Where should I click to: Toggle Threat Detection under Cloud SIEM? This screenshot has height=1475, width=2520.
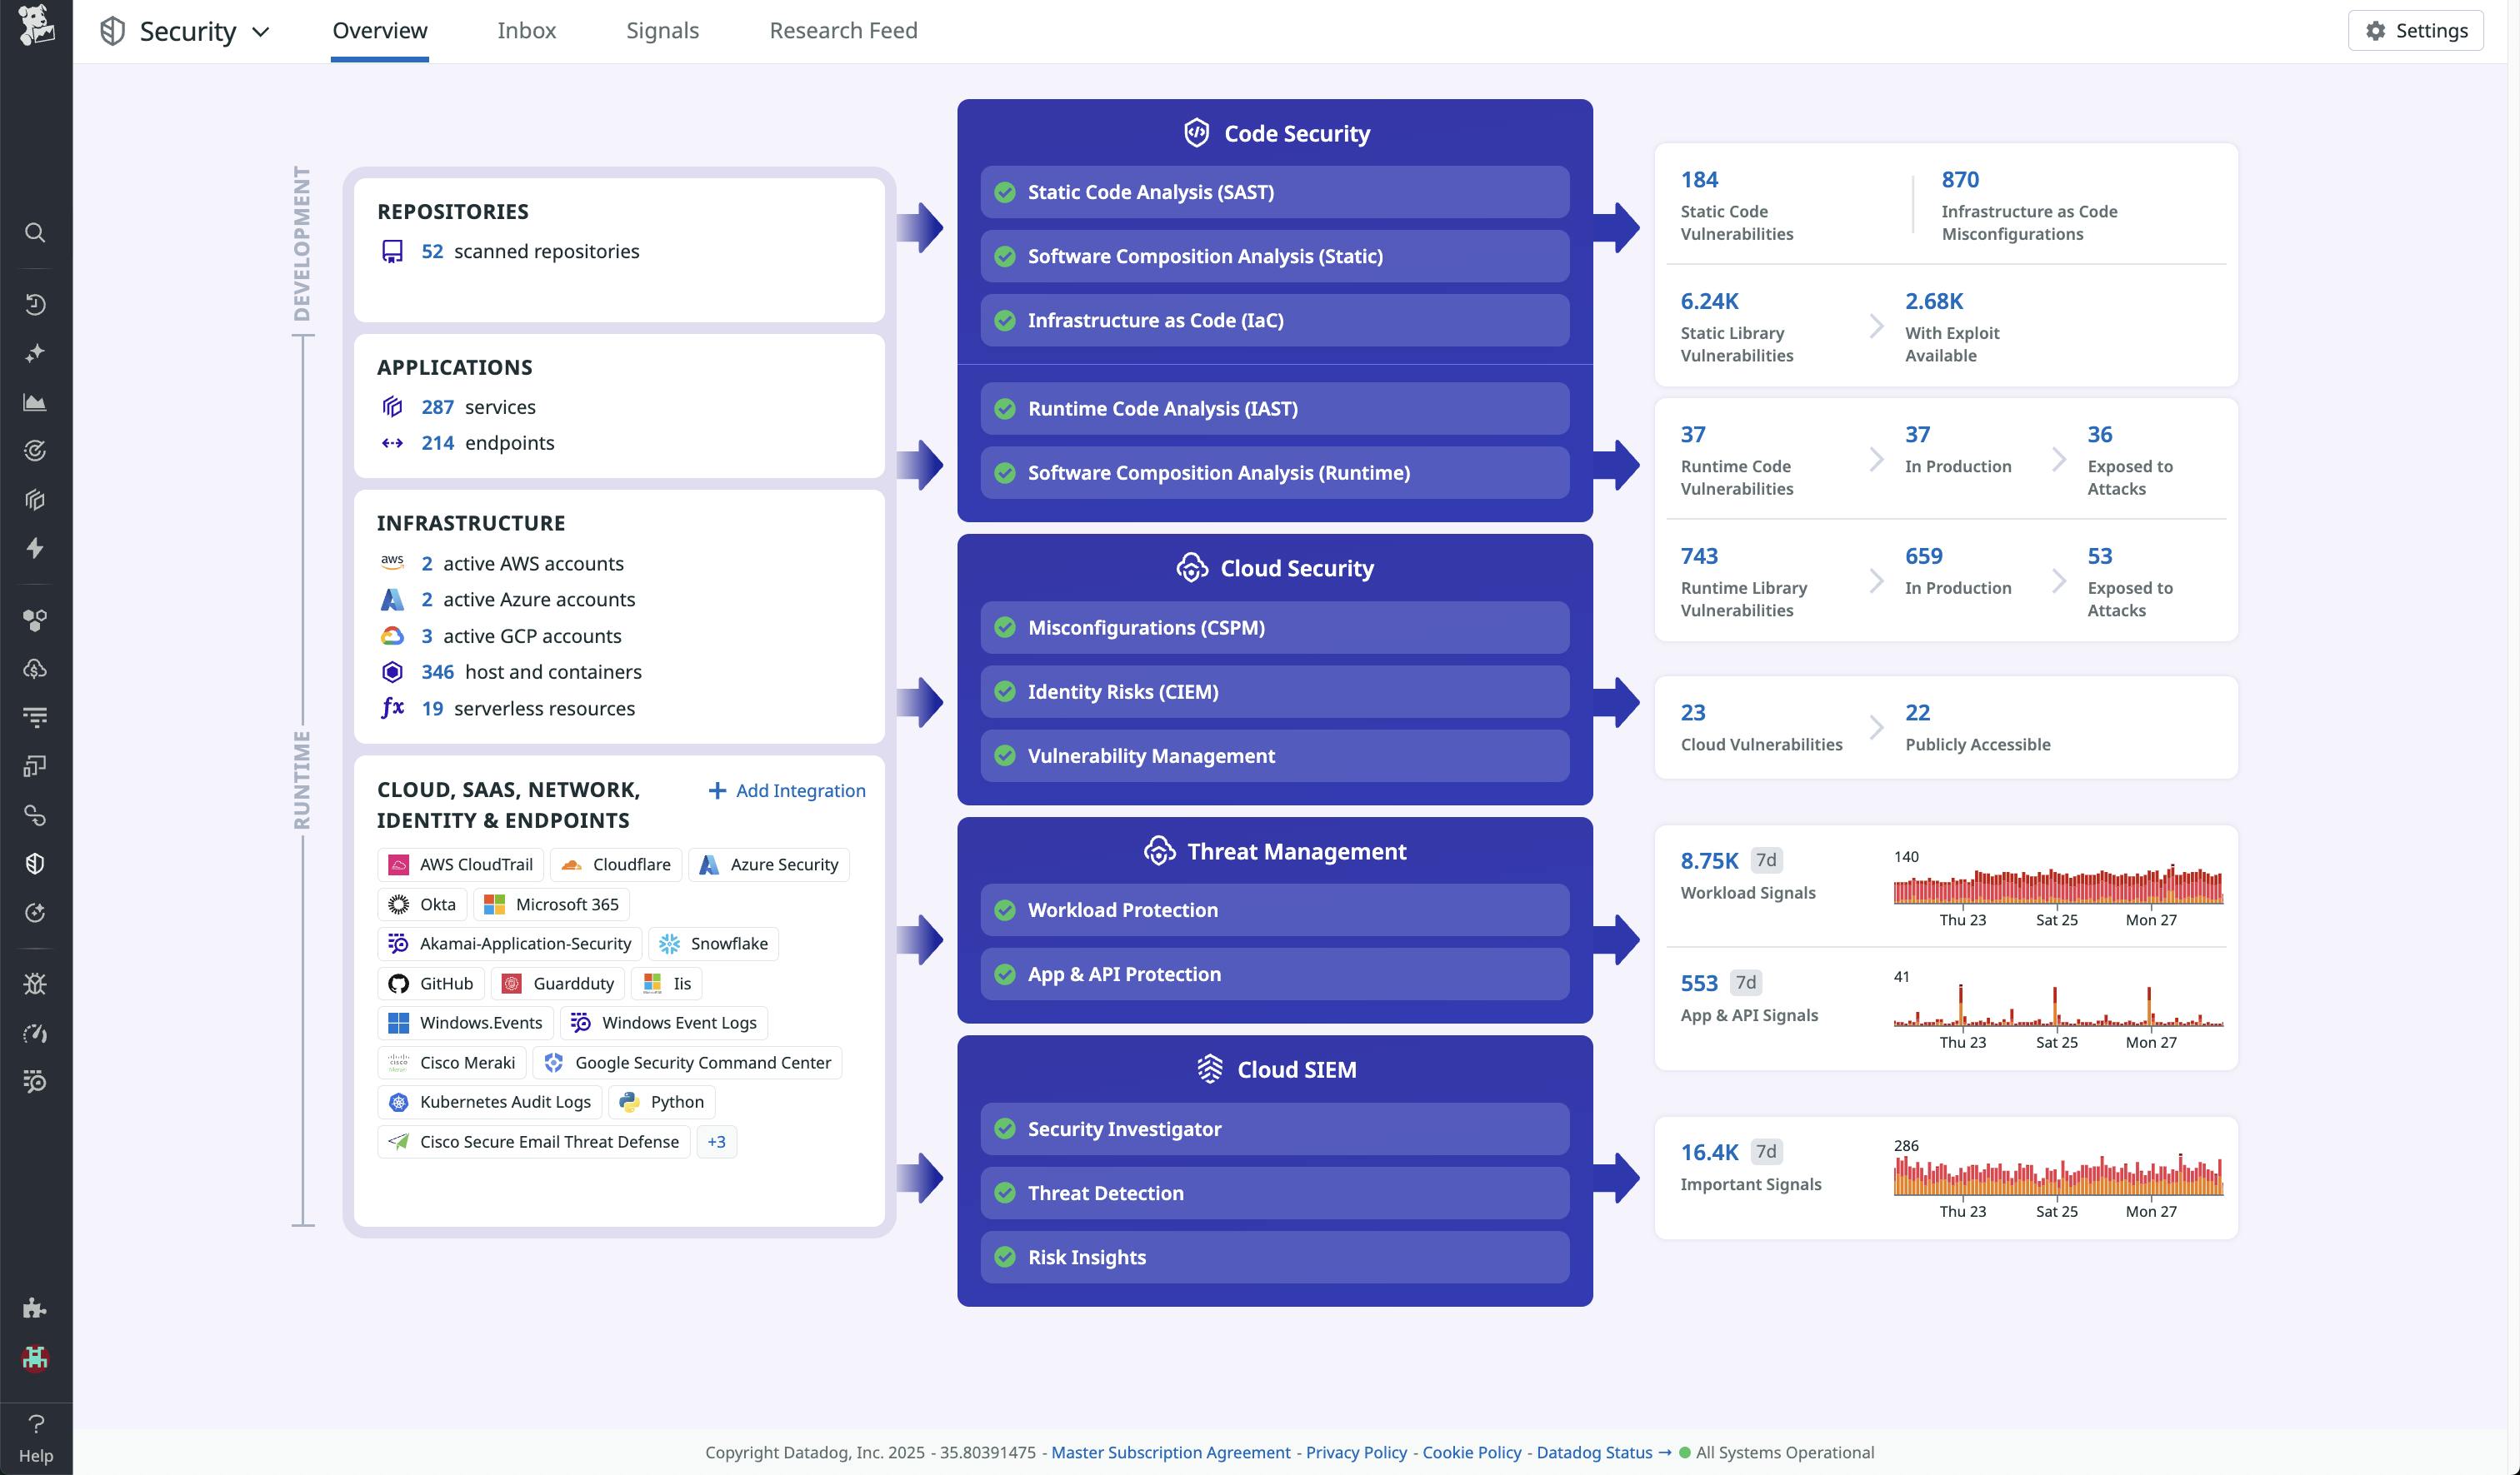click(1006, 1193)
